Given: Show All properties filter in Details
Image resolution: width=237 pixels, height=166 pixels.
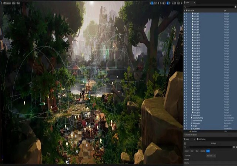Looking at the screenshot, I should [208, 151].
